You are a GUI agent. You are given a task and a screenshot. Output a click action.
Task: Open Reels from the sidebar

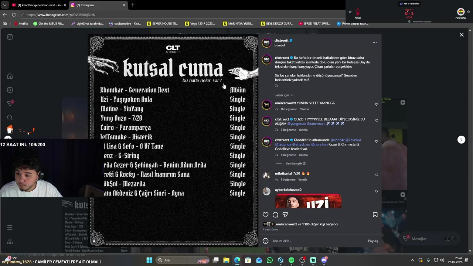pos(10,90)
